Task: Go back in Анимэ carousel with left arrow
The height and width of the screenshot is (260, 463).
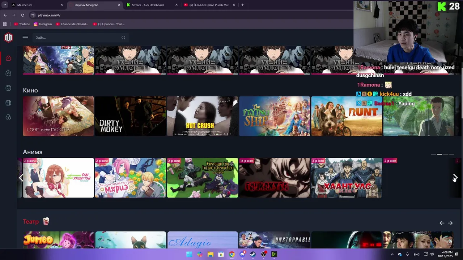Action: coord(21,178)
